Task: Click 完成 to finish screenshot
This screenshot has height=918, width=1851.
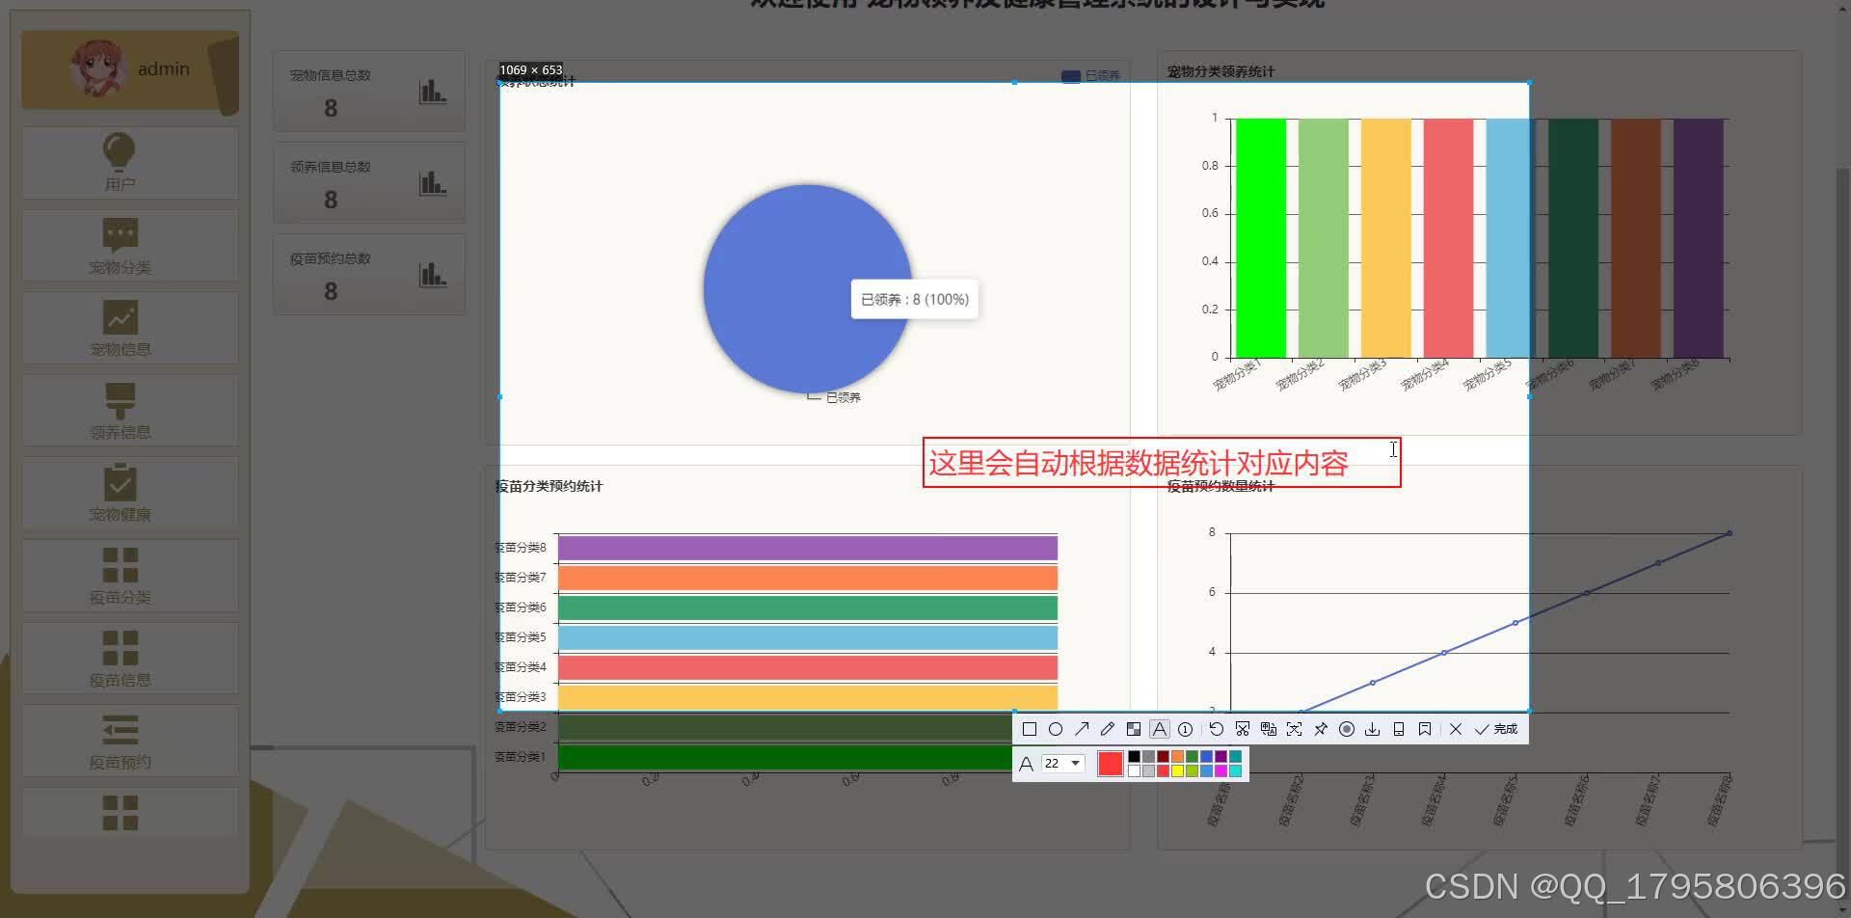Action: 1496,729
